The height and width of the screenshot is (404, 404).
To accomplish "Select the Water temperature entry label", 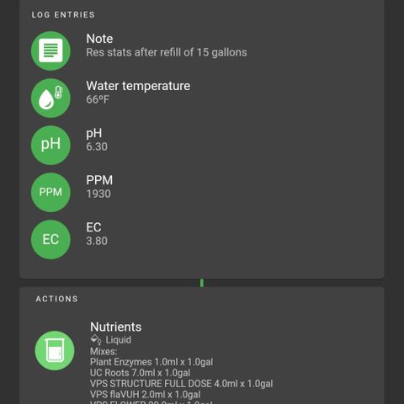I will [138, 86].
